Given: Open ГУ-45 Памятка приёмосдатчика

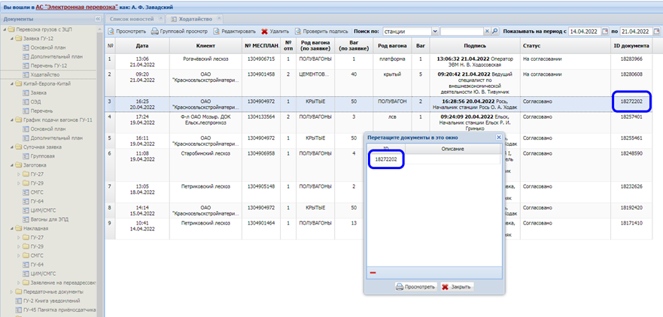Looking at the screenshot, I should coord(59,309).
